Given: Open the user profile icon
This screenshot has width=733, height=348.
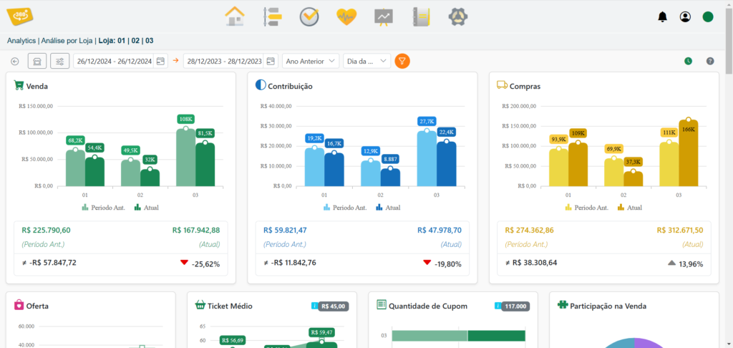Looking at the screenshot, I should tap(685, 17).
